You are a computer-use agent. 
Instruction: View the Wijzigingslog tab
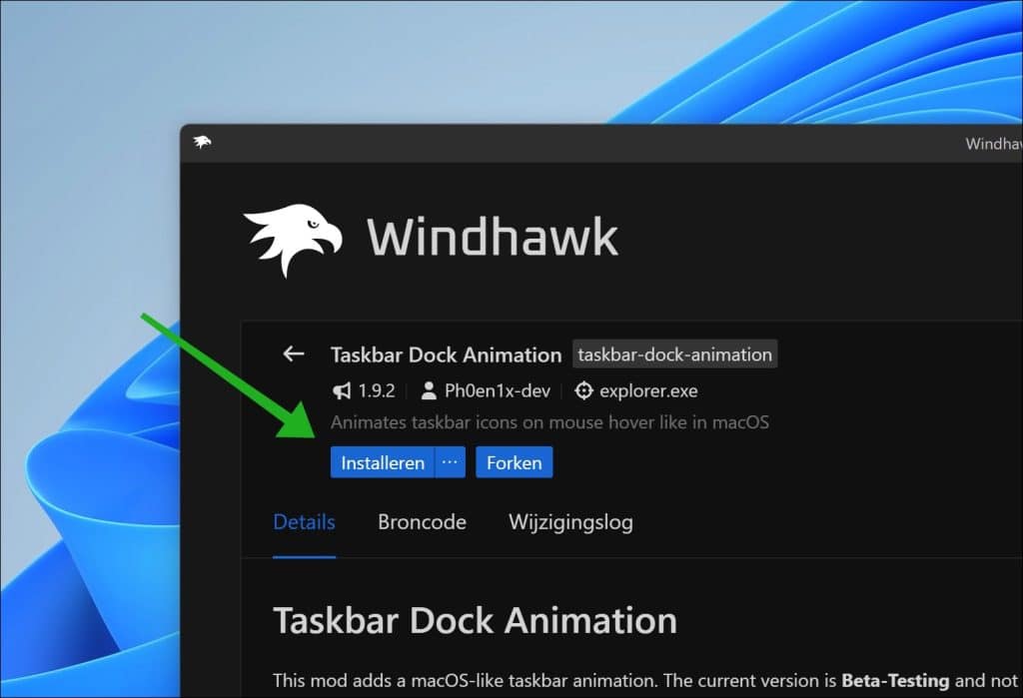point(570,522)
